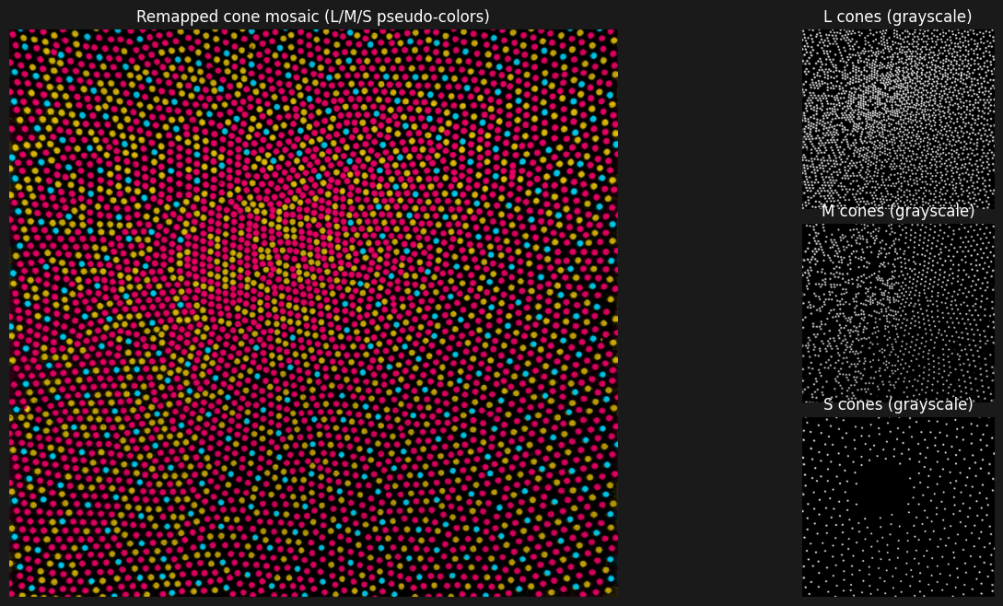Click the top-left corner of the main mosaic
The image size is (1003, 606).
pyautogui.click(x=12, y=32)
